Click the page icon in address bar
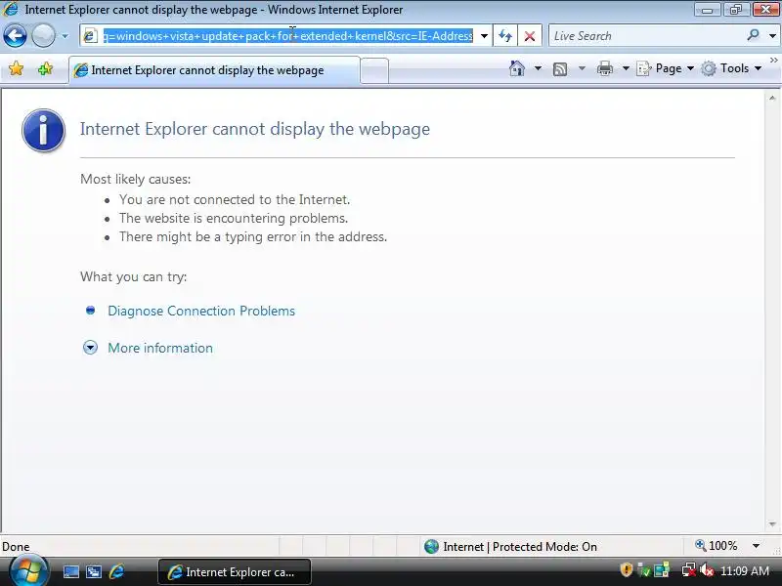The width and height of the screenshot is (782, 586). pos(90,36)
